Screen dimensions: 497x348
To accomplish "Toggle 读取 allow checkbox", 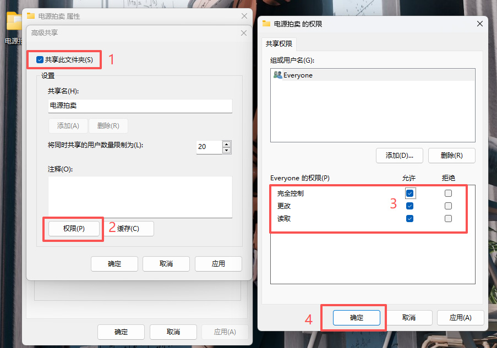I will [410, 218].
